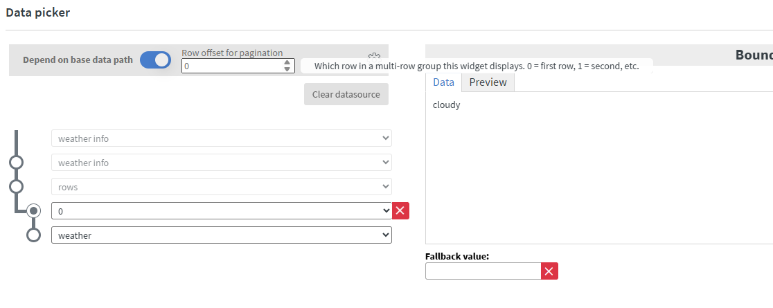Select the filled radio node beside the 0 dropdown
Image resolution: width=773 pixels, height=308 pixels.
33,211
